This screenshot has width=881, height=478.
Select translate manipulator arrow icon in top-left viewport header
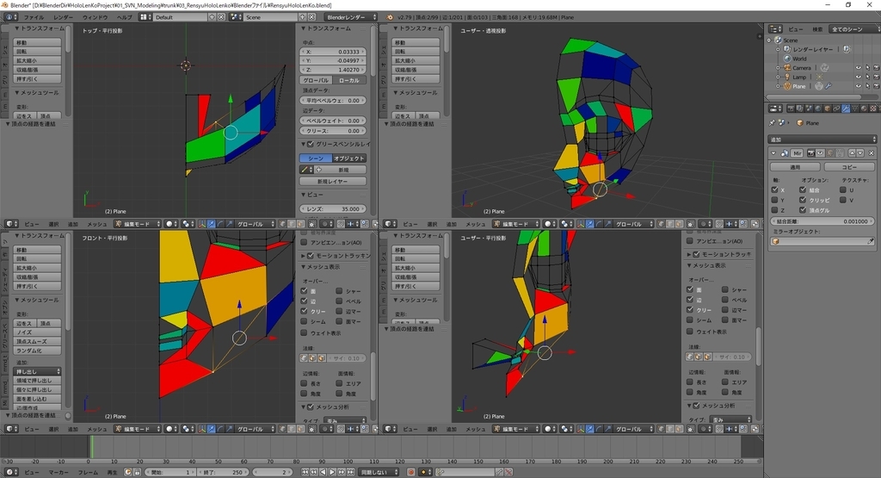tap(212, 224)
